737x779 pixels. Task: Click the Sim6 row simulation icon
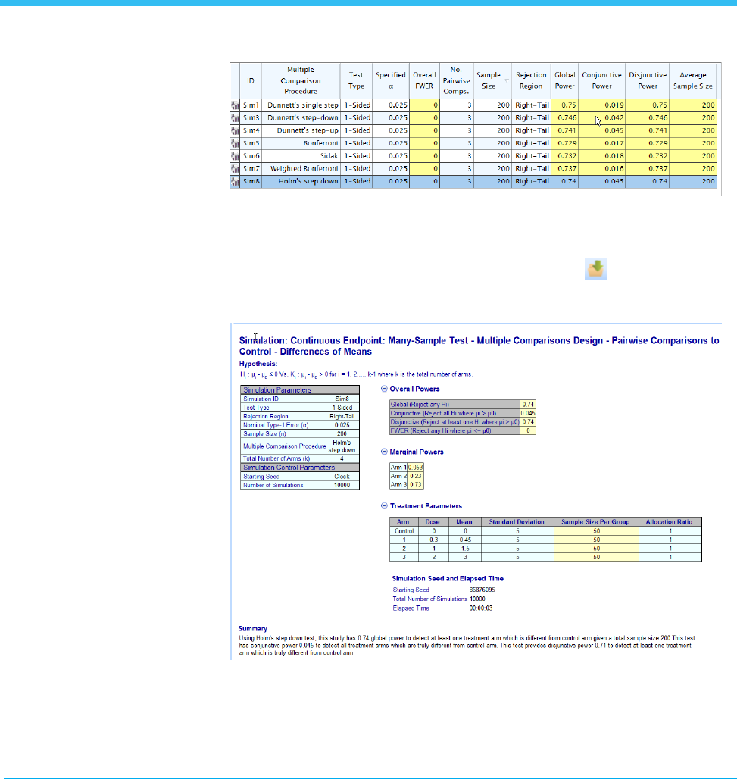[x=235, y=156]
